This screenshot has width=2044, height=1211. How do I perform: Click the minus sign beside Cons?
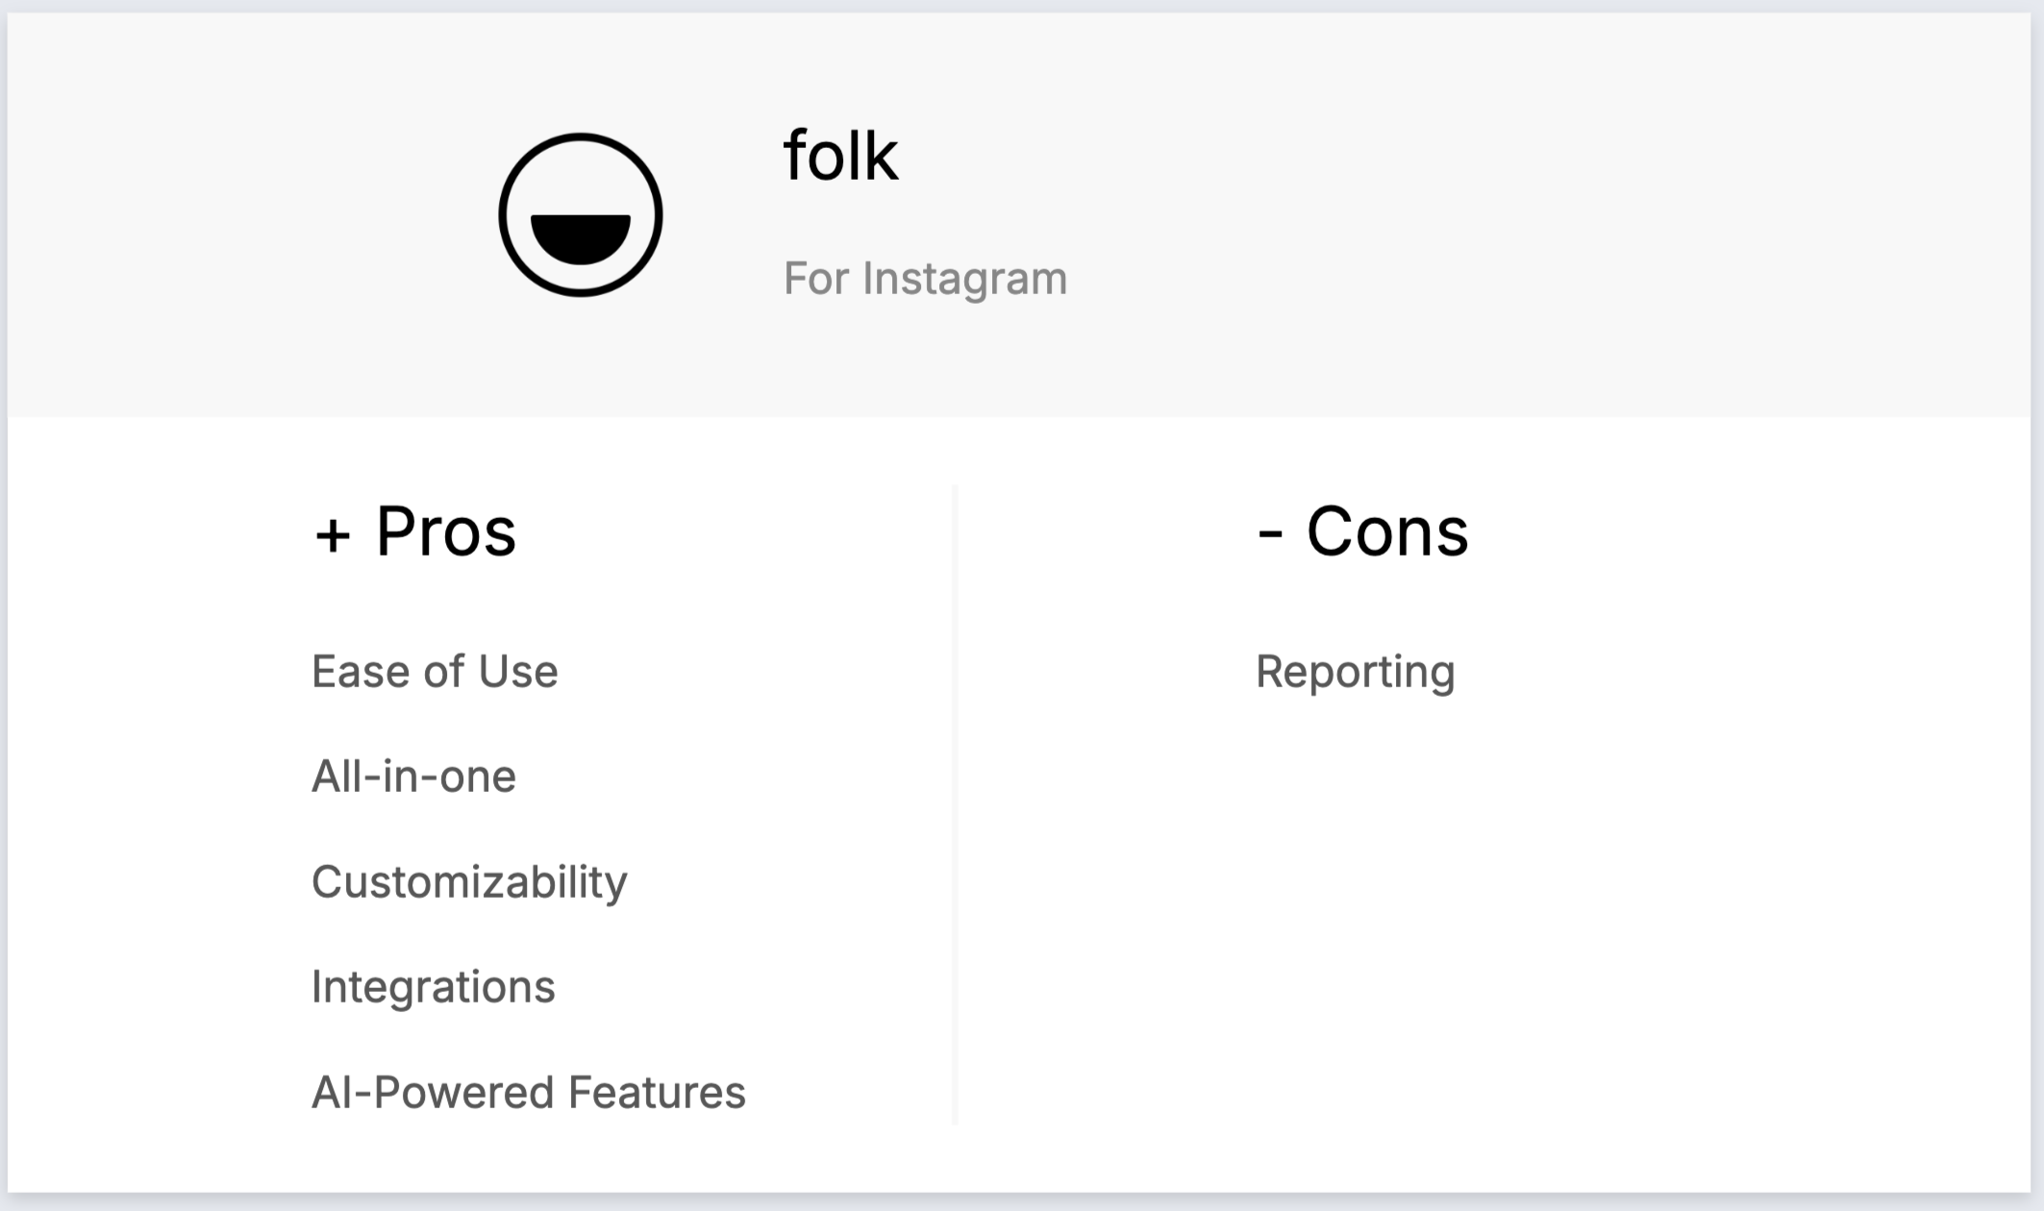coord(1270,535)
